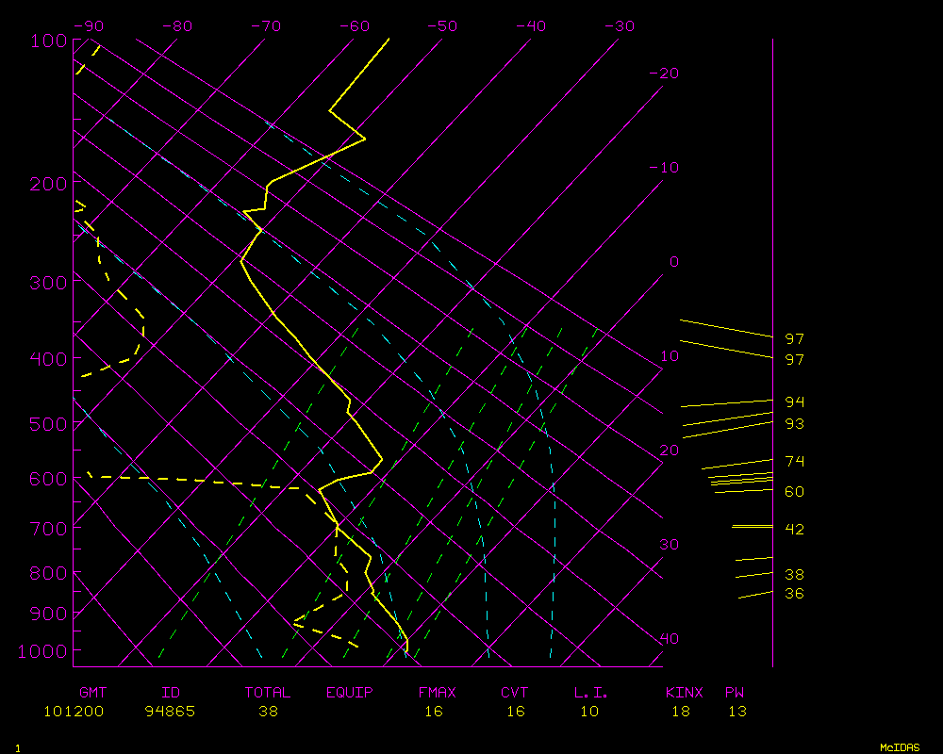The image size is (943, 754).
Task: Click the GMT time value 101200
Action: (74, 712)
